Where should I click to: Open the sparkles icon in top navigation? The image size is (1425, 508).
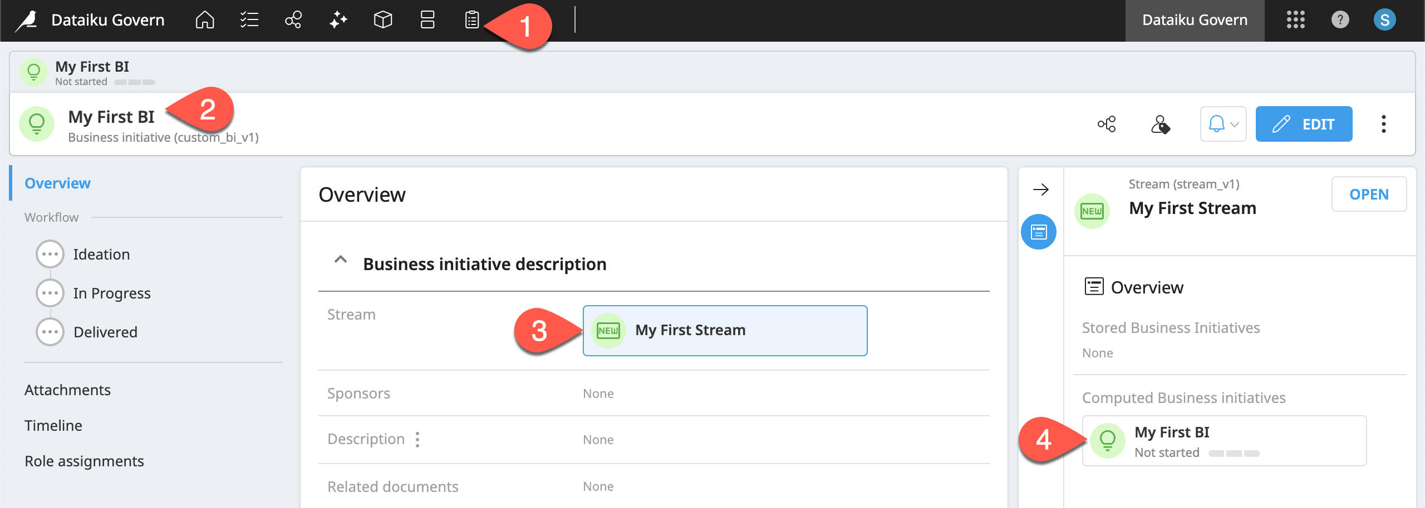(x=338, y=20)
